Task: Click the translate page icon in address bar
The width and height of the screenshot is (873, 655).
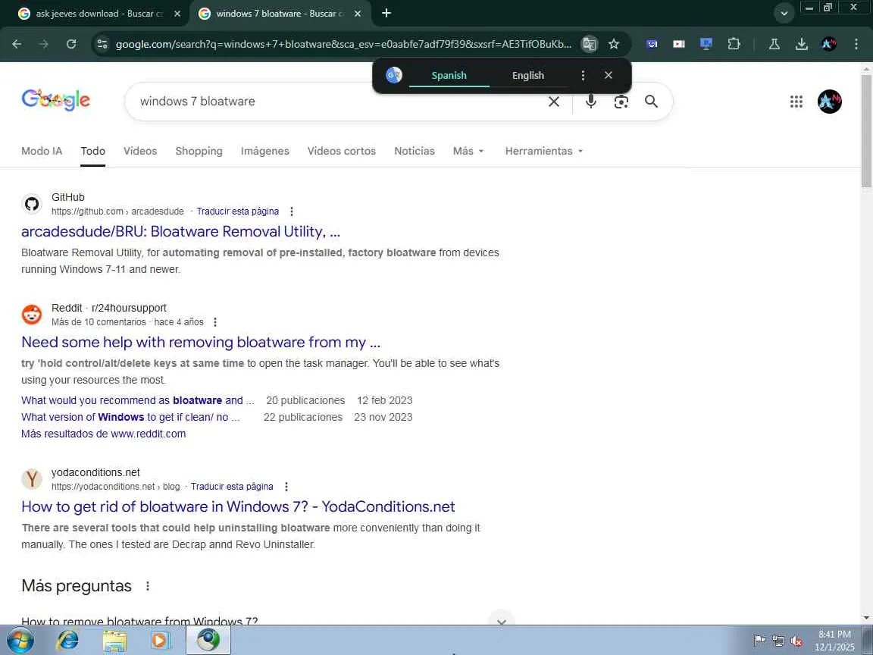Action: pyautogui.click(x=589, y=44)
